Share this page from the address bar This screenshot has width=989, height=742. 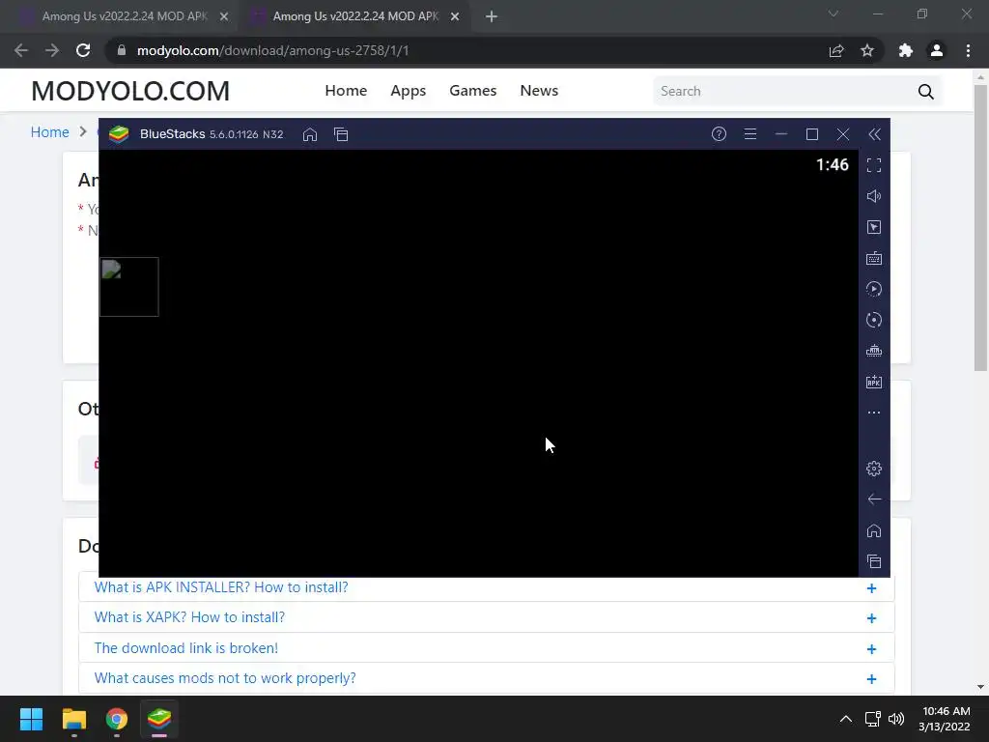[x=836, y=50]
